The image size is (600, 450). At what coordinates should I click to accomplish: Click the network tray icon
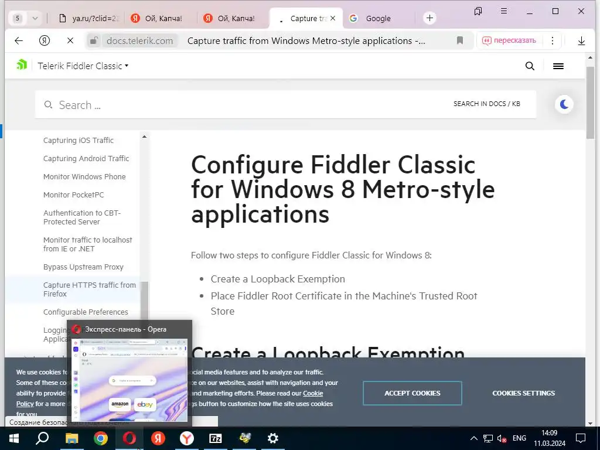[488, 438]
